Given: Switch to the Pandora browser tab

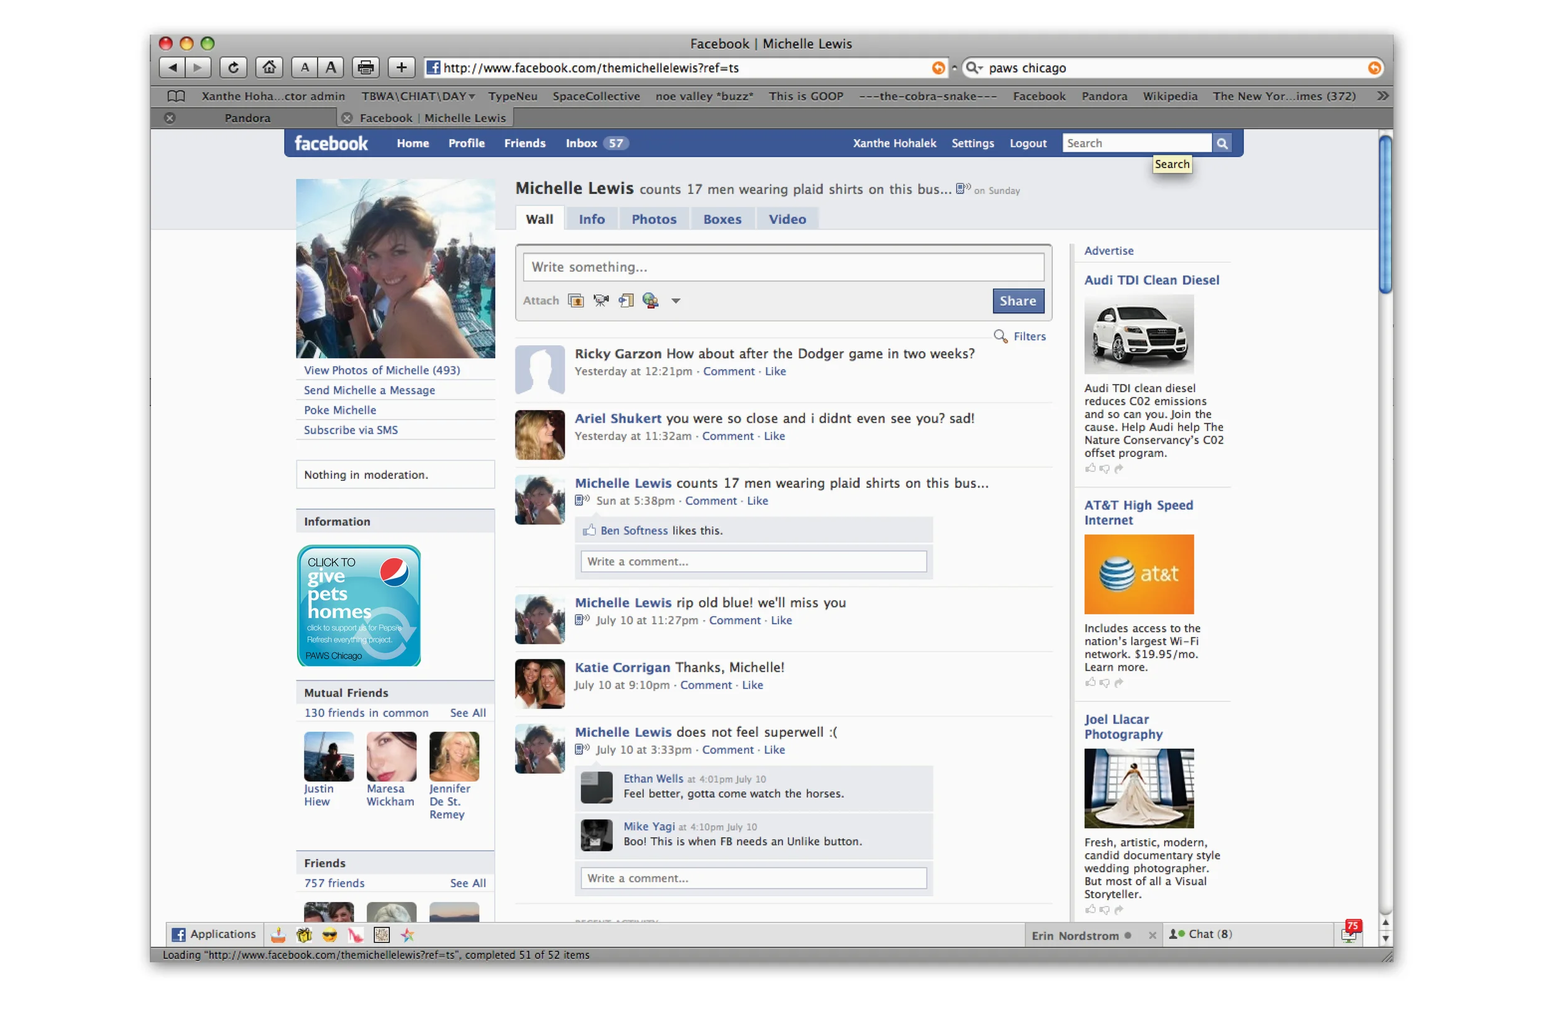Looking at the screenshot, I should point(247,119).
